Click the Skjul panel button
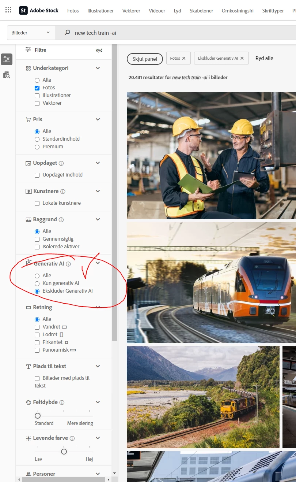The image size is (296, 482). click(x=145, y=59)
